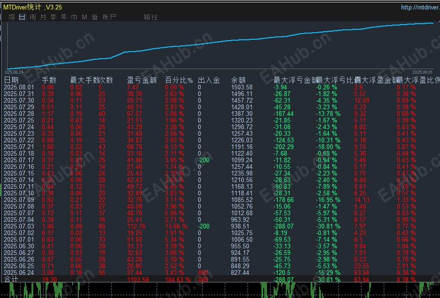Viewport: 440px width, 298px height.
Task: Open the 账户 account tab
Action: coord(109,17)
